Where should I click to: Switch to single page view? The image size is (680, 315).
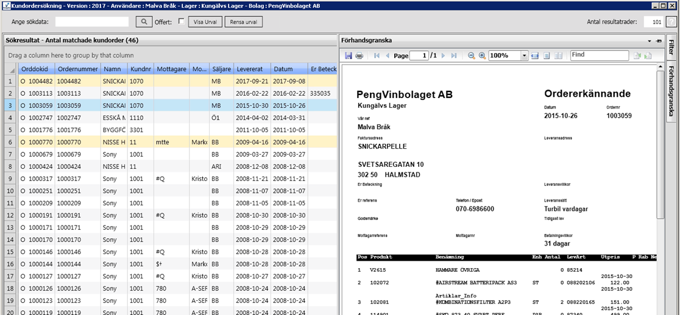[547, 55]
